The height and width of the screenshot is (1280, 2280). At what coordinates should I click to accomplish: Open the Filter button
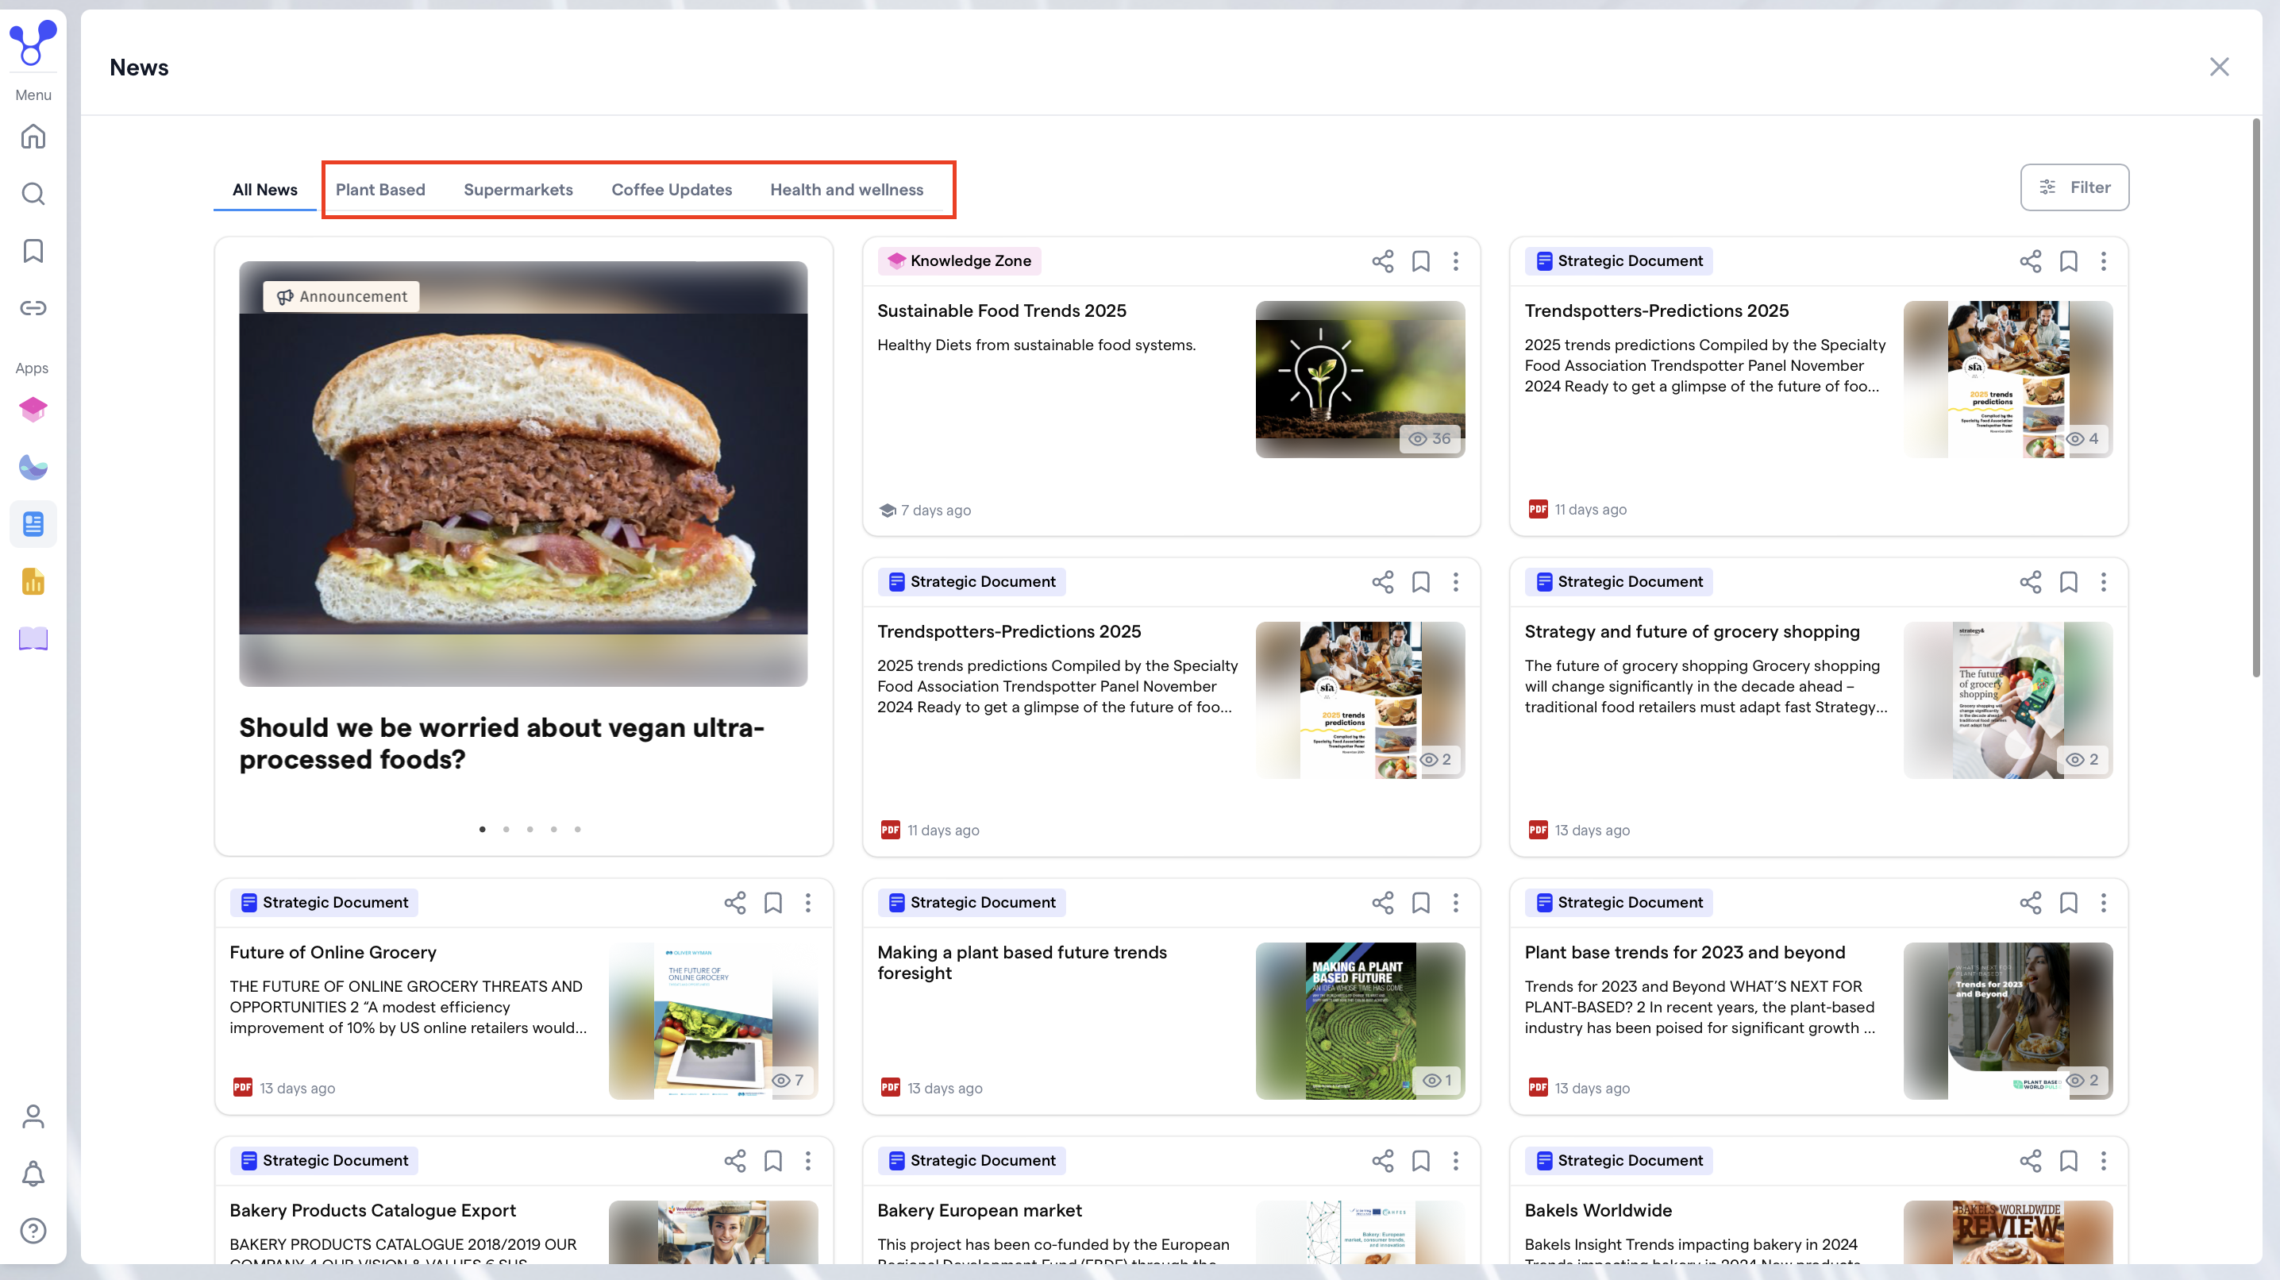click(x=2074, y=187)
